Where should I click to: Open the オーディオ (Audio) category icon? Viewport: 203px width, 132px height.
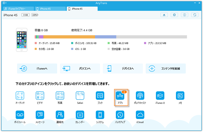(20, 96)
